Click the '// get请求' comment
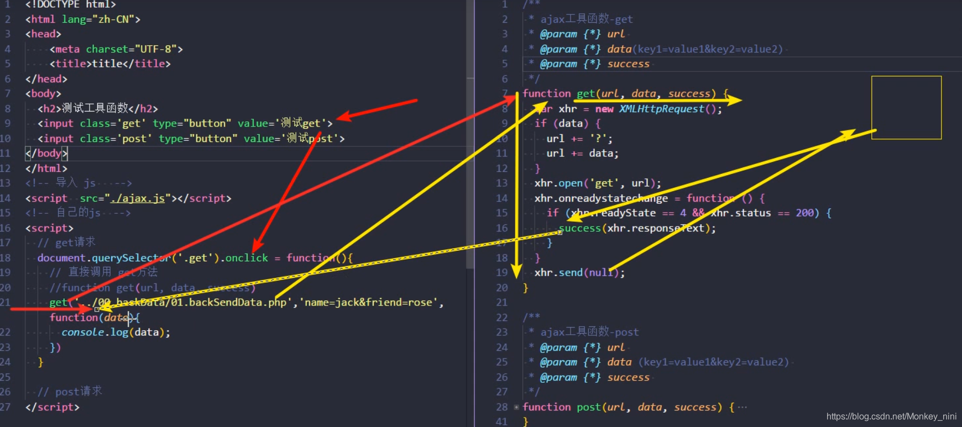Screen dimensions: 962x427 66,243
